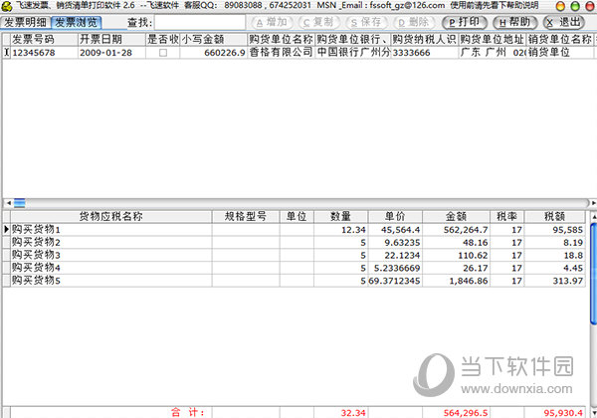Screen dimensions: 597x418
Task: Select the 购买货物3 row name
Action: point(111,255)
